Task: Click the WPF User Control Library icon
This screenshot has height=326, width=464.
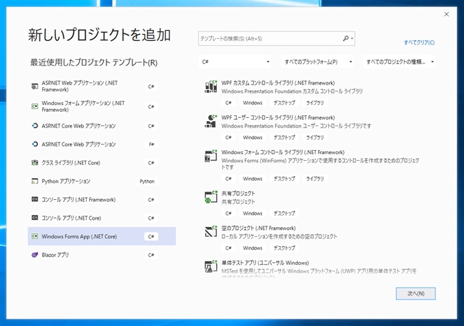Action: coord(211,121)
